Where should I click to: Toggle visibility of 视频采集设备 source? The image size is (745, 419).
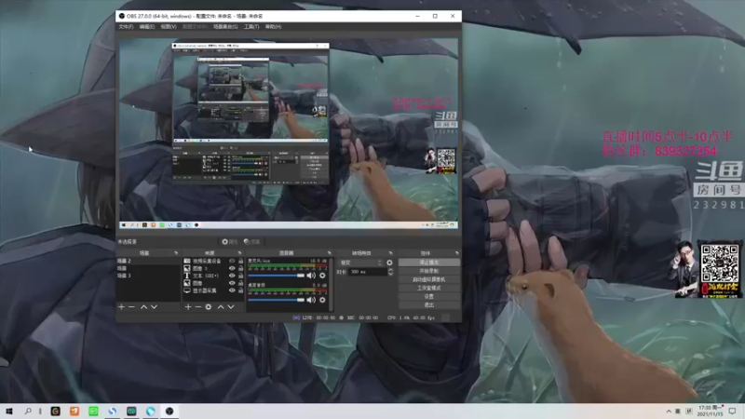coord(232,261)
